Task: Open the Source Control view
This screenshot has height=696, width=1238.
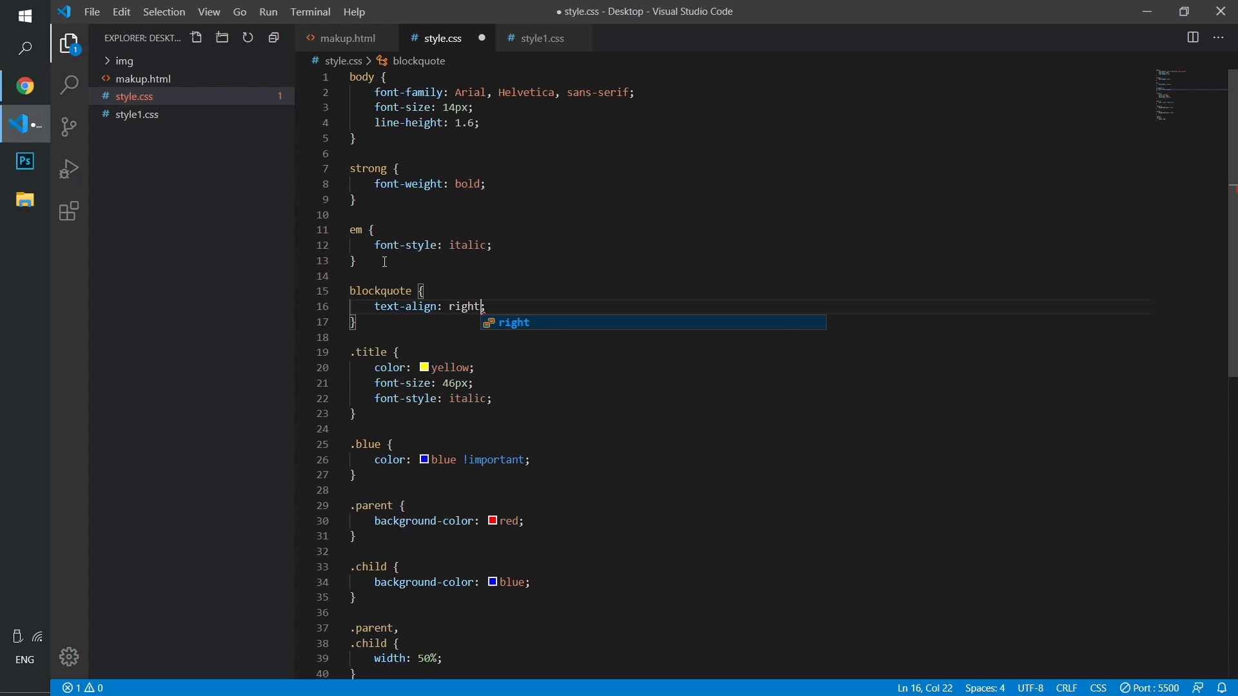Action: coord(68,127)
